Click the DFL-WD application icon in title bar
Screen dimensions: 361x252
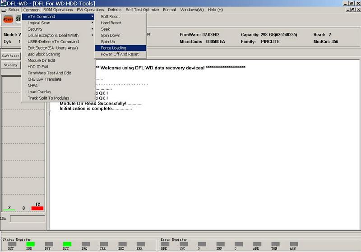pyautogui.click(x=4, y=3)
